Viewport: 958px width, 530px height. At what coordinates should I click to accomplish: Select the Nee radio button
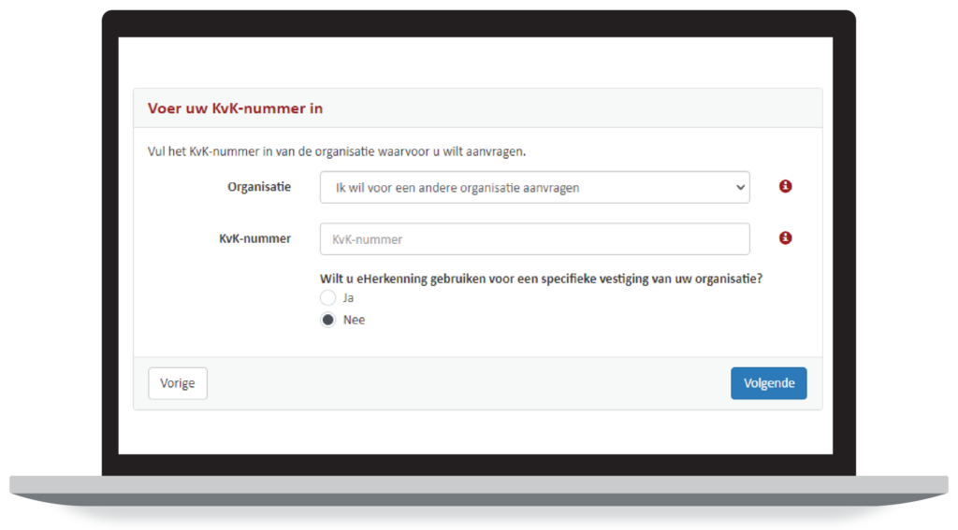(328, 320)
